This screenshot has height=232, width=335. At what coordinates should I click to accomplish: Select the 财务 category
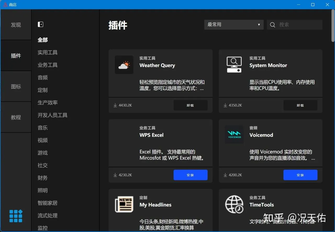point(43,178)
